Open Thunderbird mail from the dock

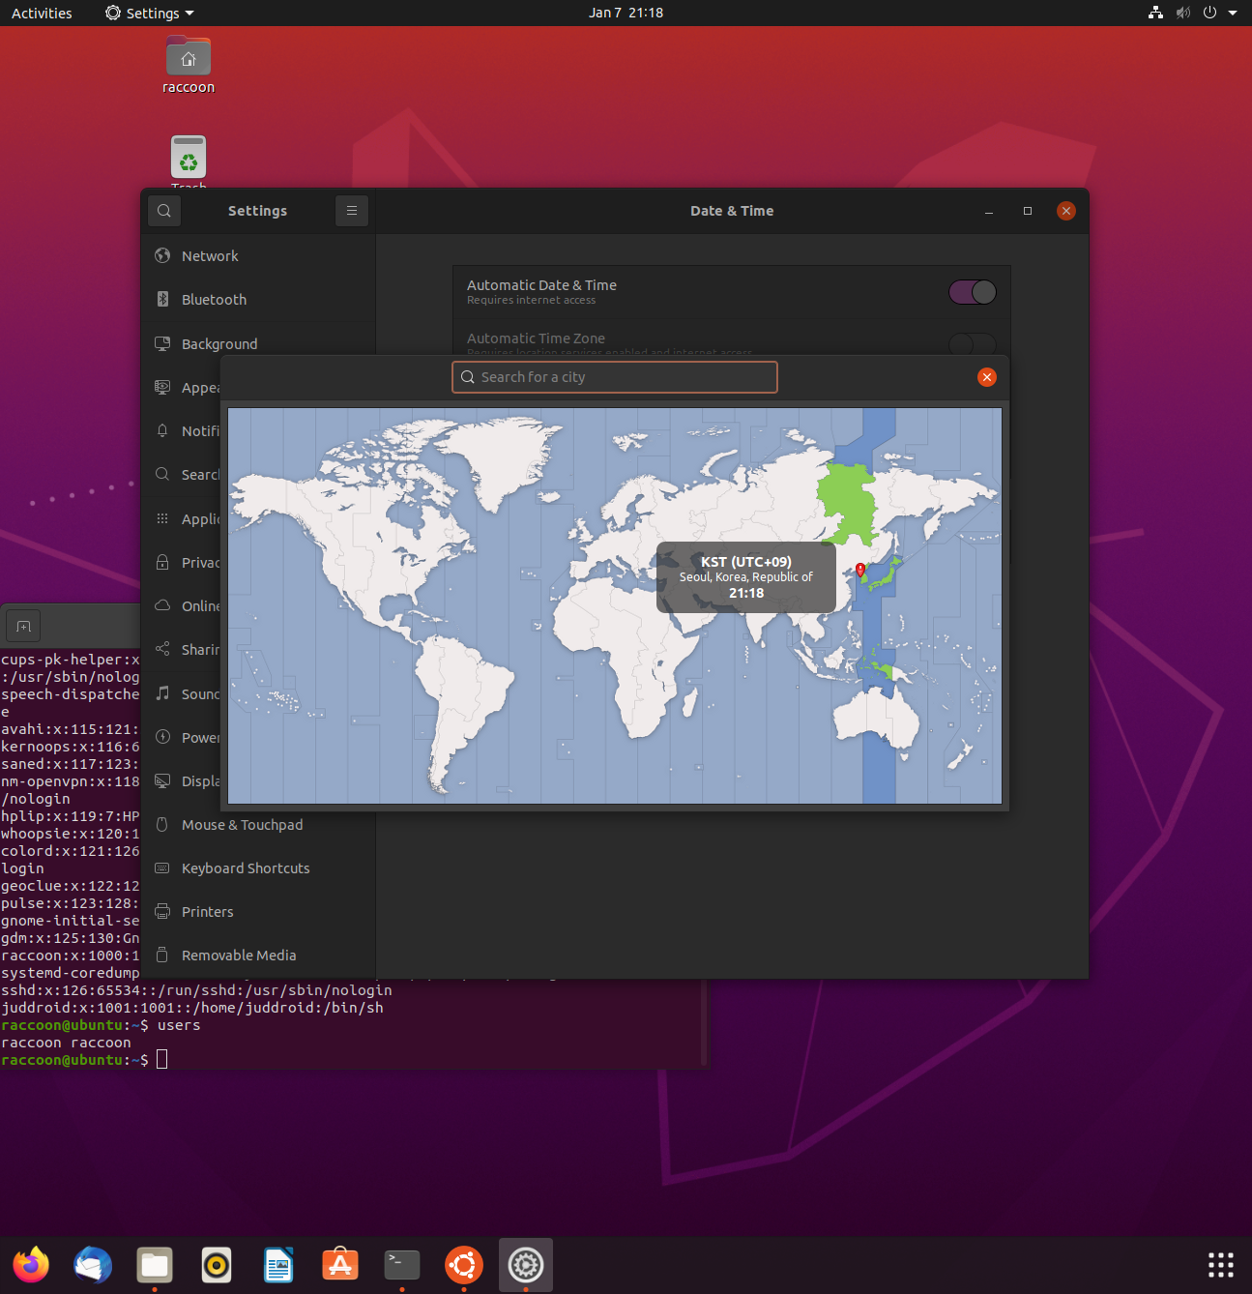click(93, 1264)
